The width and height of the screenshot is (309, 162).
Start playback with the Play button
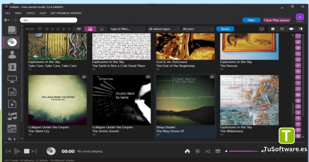coord(17,151)
